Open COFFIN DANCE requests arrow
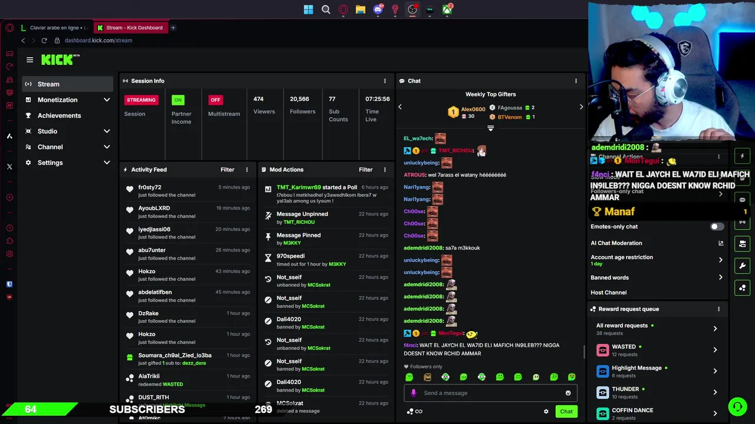Image resolution: width=755 pixels, height=424 pixels. 715,413
